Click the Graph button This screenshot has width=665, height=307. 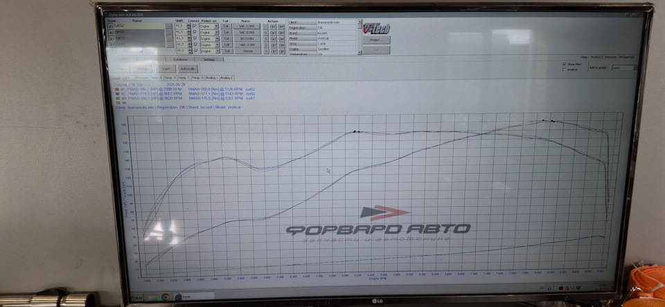tap(166, 68)
